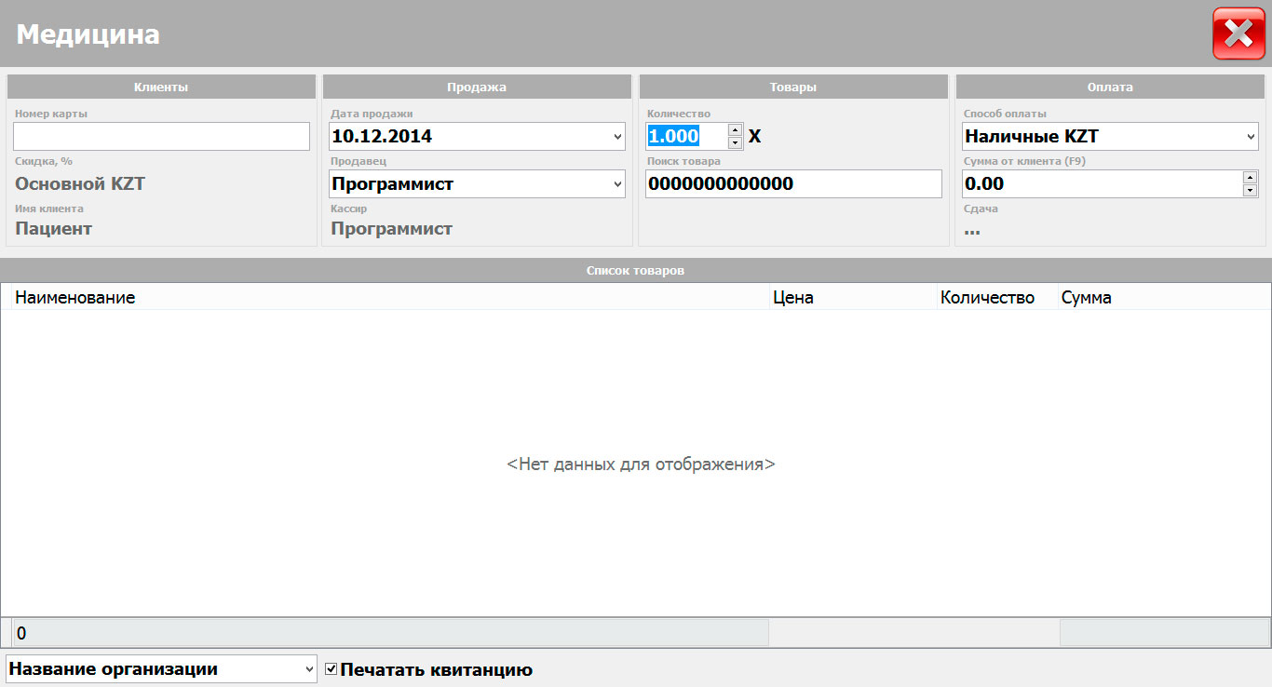Screen dimensions: 1272x687
Task: Decrease Количество with the down arrow
Action: point(735,142)
